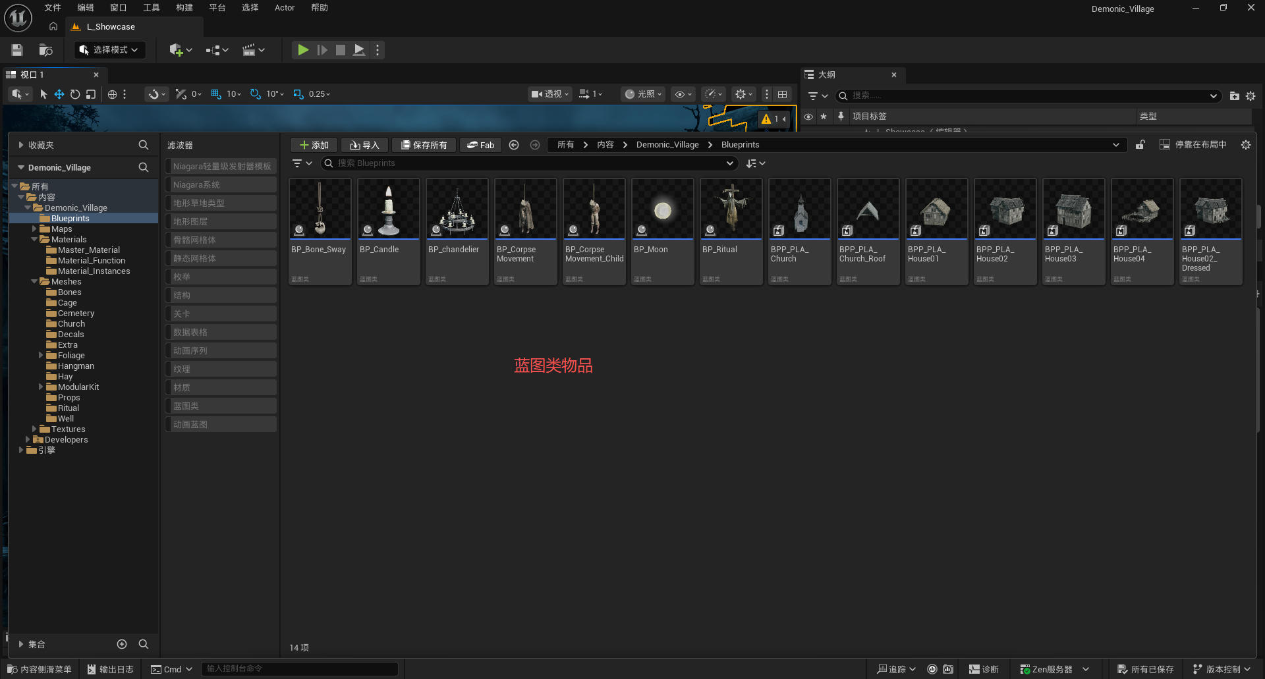Viewport: 1265px width, 679px height.
Task: Select the translate move tool icon
Action: tap(59, 94)
